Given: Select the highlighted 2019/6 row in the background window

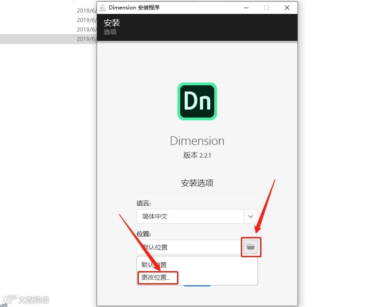Looking at the screenshot, I should tap(49, 39).
